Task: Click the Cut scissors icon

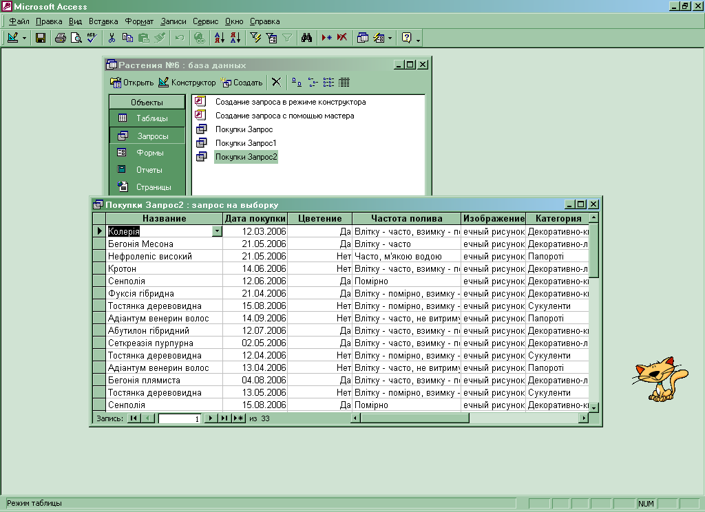Action: (112, 38)
